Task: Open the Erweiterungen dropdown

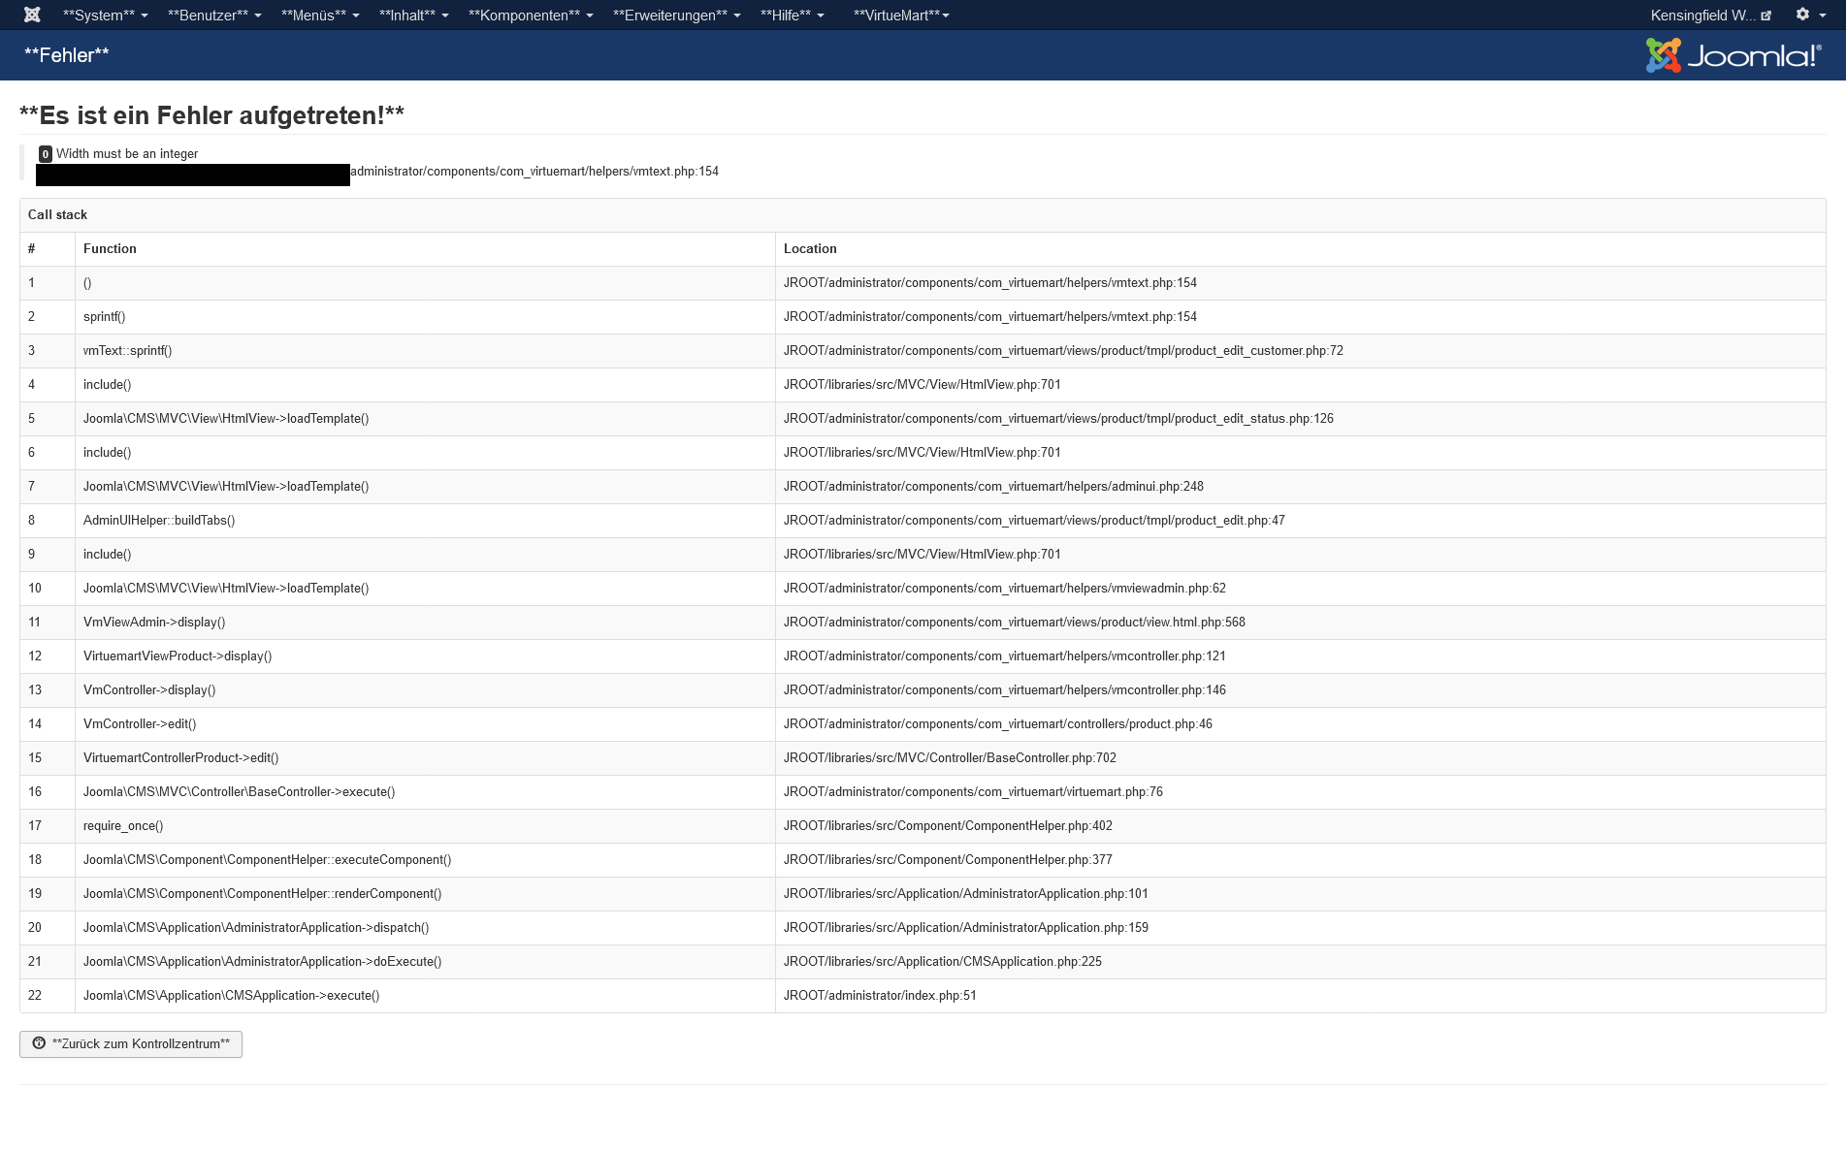Action: [x=676, y=16]
